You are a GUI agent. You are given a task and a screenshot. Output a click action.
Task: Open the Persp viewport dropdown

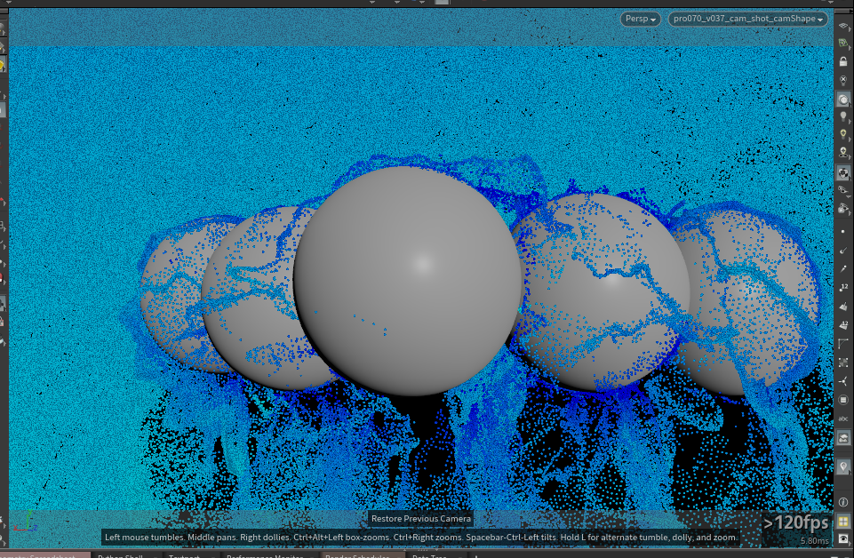[640, 19]
